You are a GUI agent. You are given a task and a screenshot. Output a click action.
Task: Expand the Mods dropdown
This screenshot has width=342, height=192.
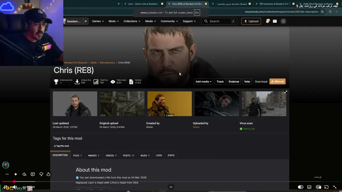click(x=114, y=21)
